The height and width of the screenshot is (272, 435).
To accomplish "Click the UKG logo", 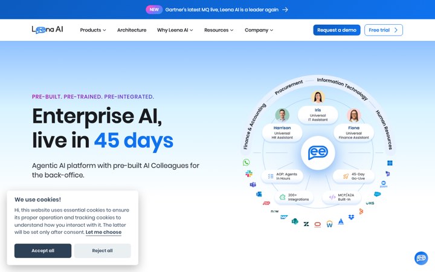I will 370,203.
